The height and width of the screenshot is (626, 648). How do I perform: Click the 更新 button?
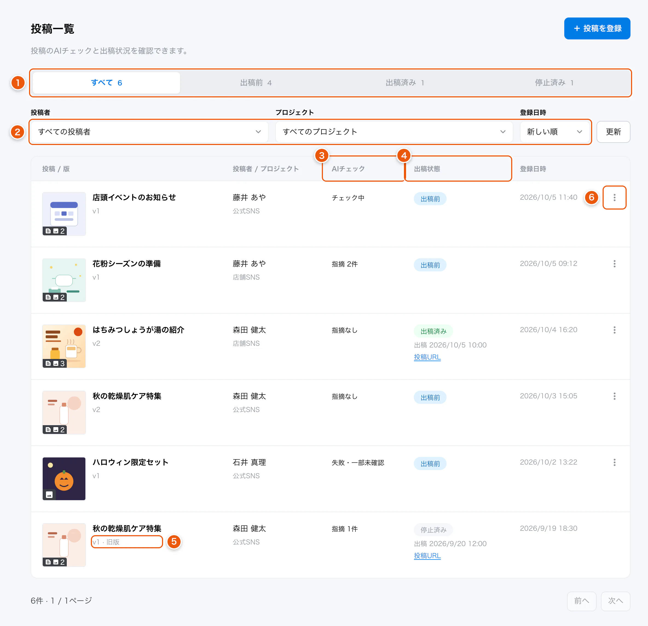pos(613,132)
